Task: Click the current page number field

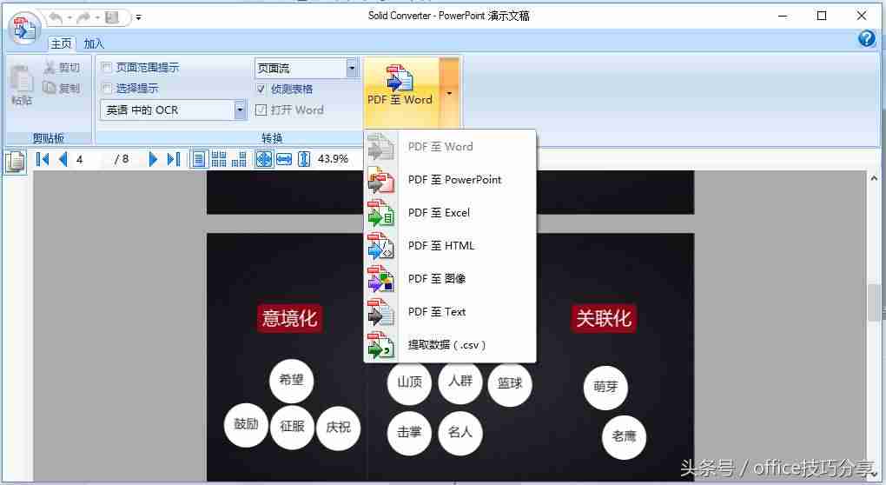Action: pyautogui.click(x=90, y=159)
